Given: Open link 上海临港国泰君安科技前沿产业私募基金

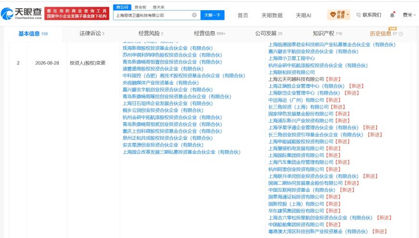Looking at the screenshot, I should coord(332,45).
